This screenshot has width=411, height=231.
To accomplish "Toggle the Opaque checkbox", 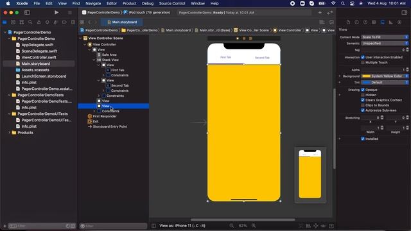I will tap(363, 90).
